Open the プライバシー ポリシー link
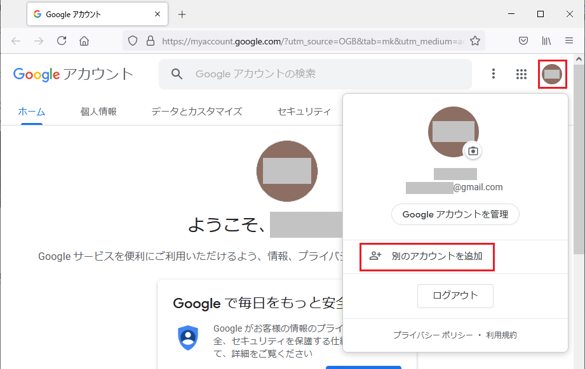Image resolution: width=585 pixels, height=369 pixels. pyautogui.click(x=433, y=335)
